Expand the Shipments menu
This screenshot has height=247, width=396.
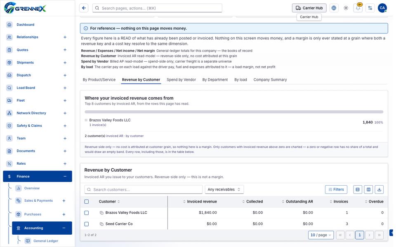tap(65, 63)
